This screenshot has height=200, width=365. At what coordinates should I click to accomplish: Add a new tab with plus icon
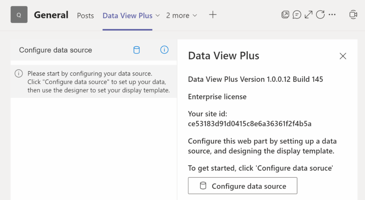213,15
